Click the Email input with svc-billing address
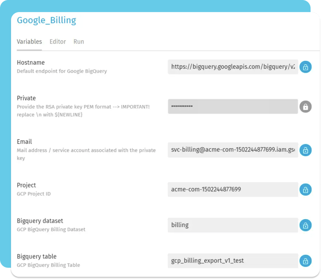This screenshot has height=279, width=321. coord(233,150)
